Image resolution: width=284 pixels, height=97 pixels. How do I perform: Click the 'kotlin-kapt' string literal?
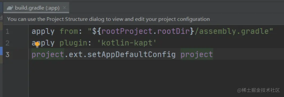127,43
